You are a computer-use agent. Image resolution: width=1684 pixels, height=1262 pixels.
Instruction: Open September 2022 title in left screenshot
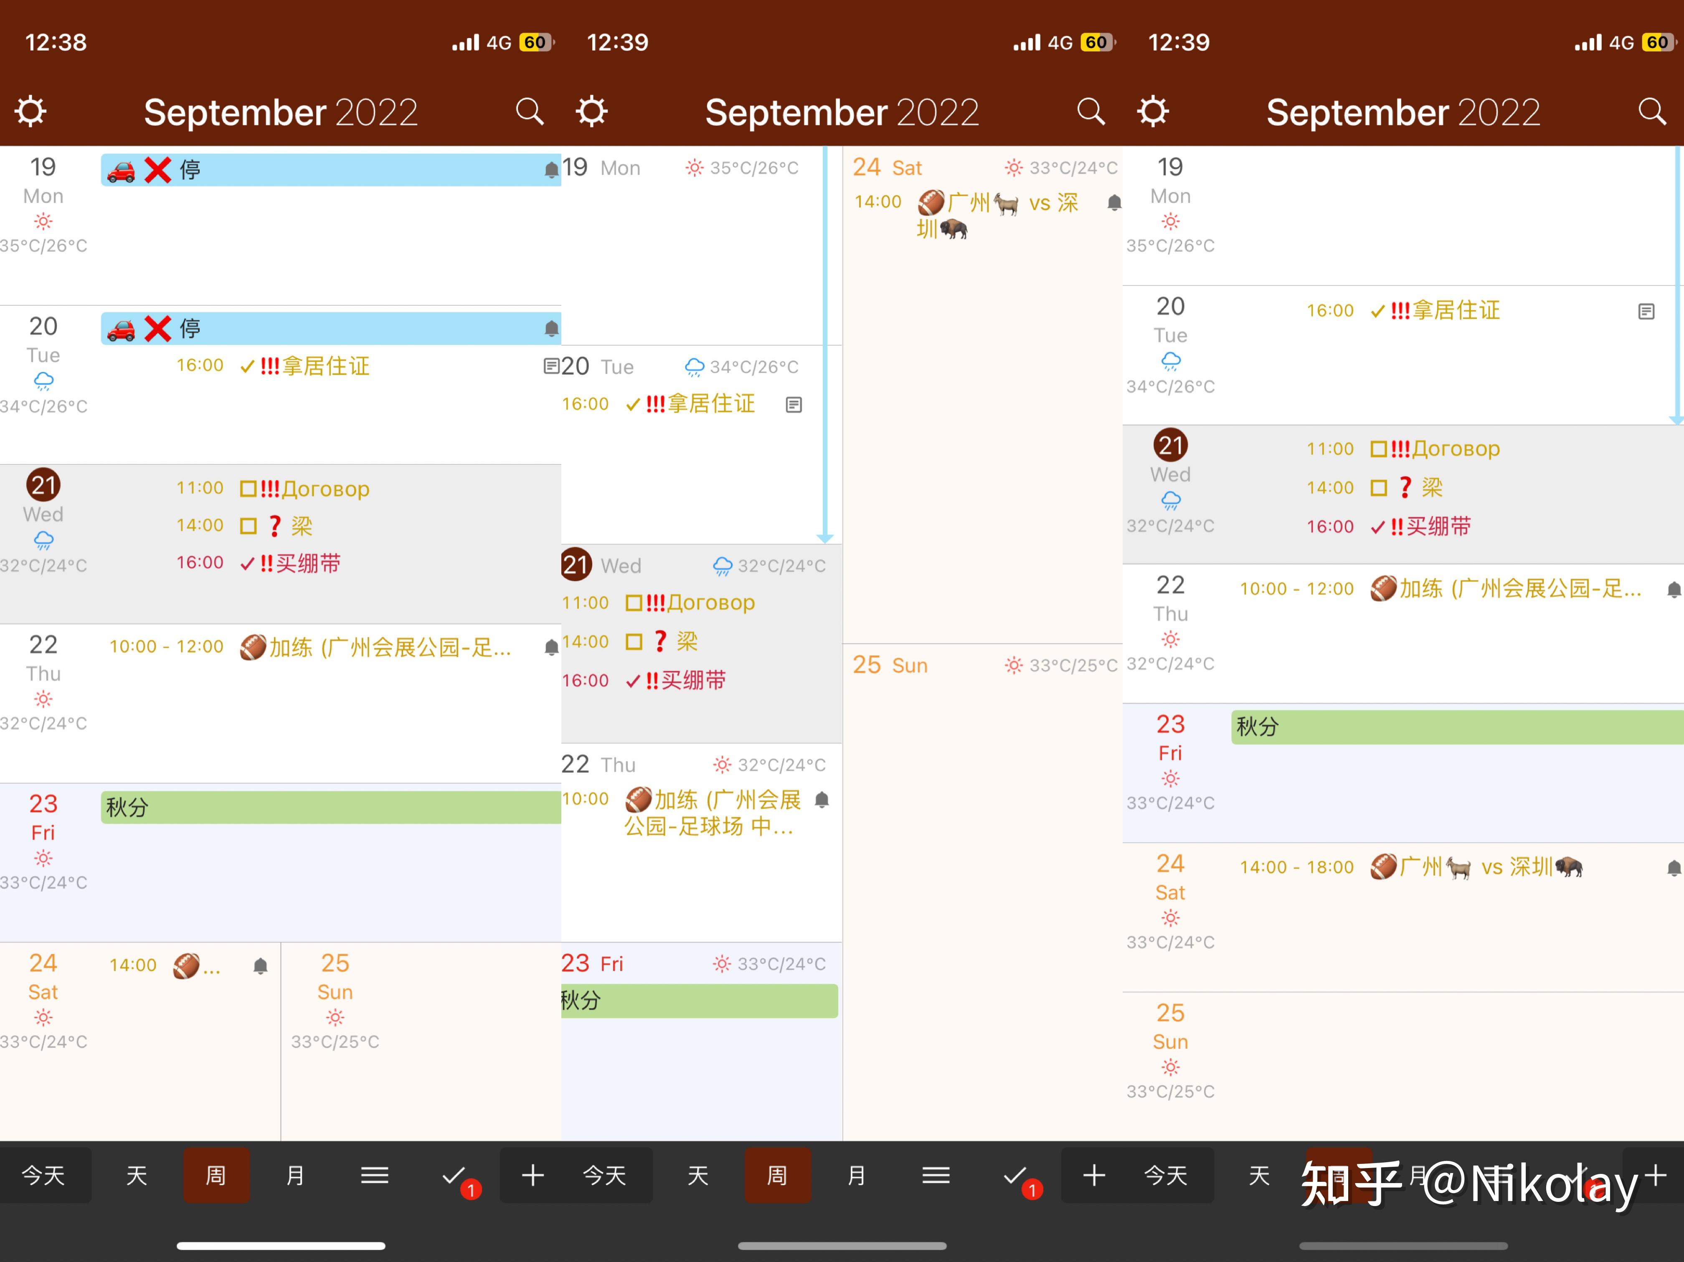[x=281, y=113]
